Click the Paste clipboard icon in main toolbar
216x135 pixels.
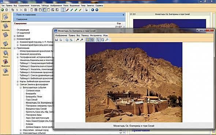25,10
